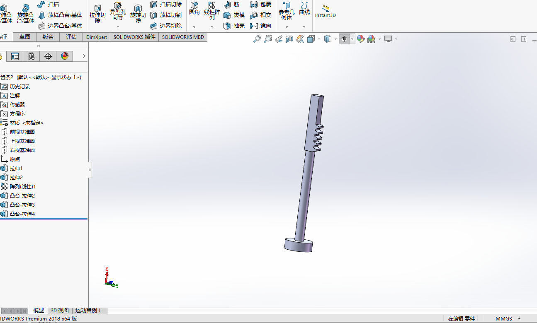Expand the Curves dropdown arrow
This screenshot has height=323, width=537.
point(304,27)
